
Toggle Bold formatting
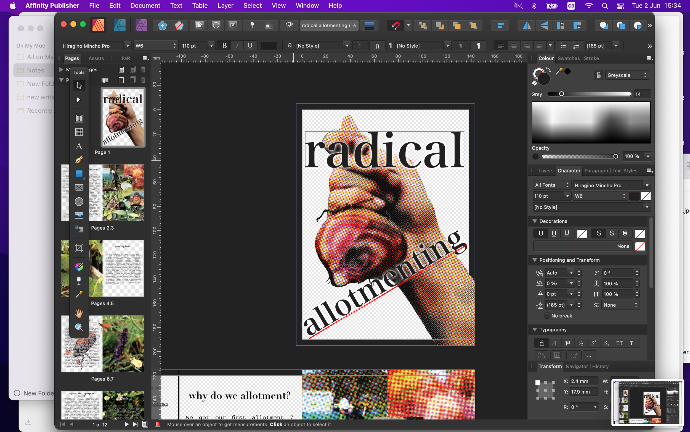click(224, 46)
